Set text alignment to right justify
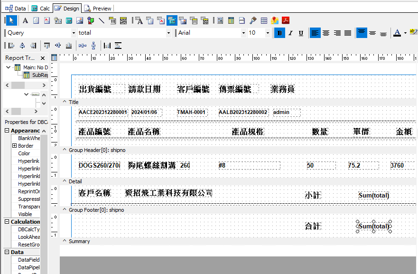 click(x=337, y=33)
